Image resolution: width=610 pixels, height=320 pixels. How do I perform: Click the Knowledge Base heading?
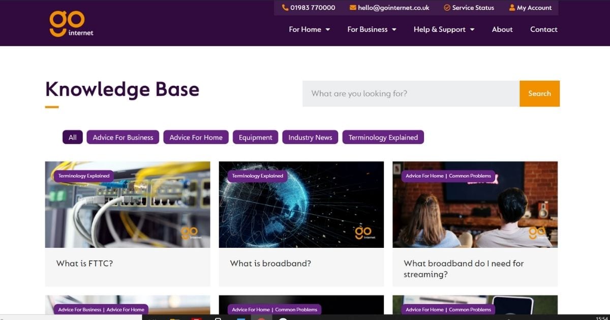pos(122,89)
